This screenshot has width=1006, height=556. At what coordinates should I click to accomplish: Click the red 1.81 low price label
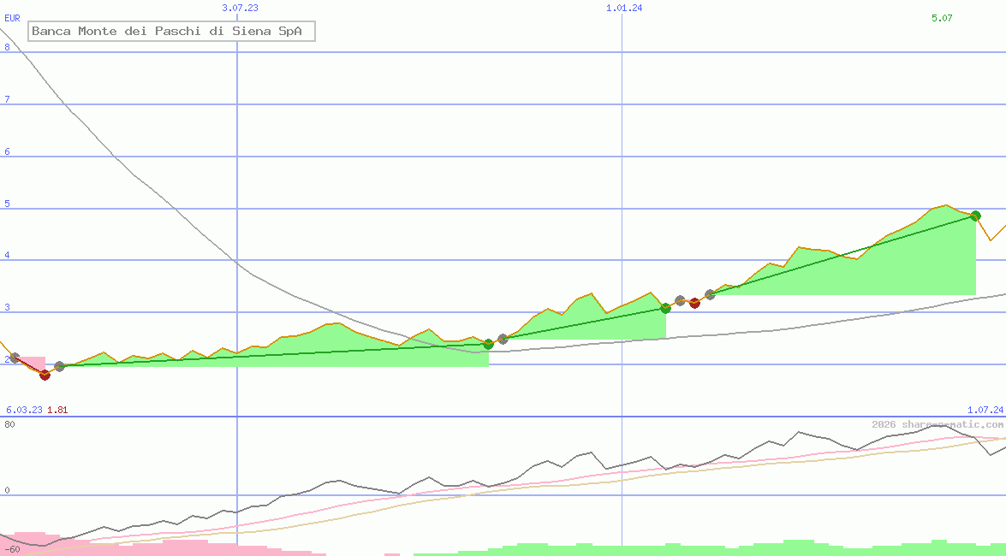[57, 410]
